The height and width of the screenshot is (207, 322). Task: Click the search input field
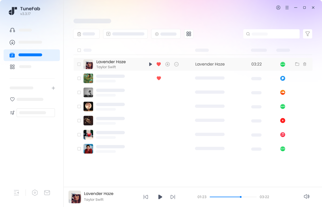[x=271, y=34]
